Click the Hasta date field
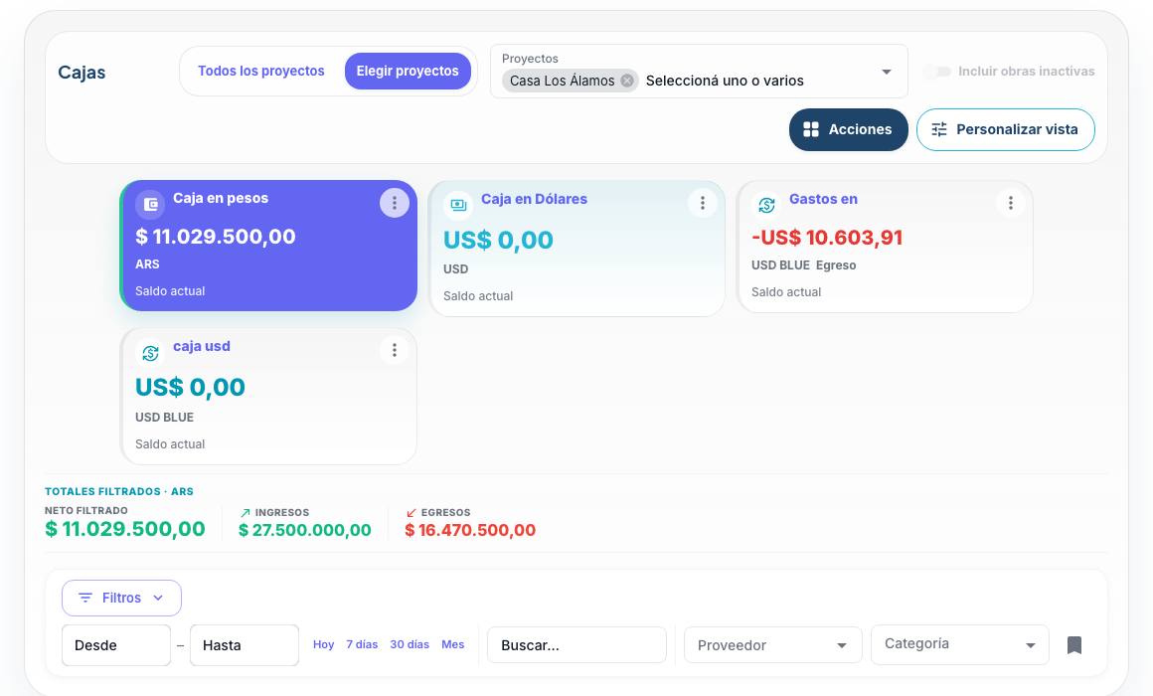This screenshot has height=696, width=1153. point(245,645)
